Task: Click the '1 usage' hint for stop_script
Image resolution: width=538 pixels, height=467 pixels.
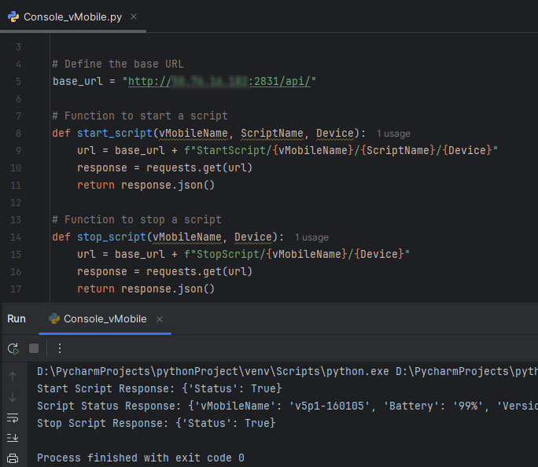Action: pos(311,237)
